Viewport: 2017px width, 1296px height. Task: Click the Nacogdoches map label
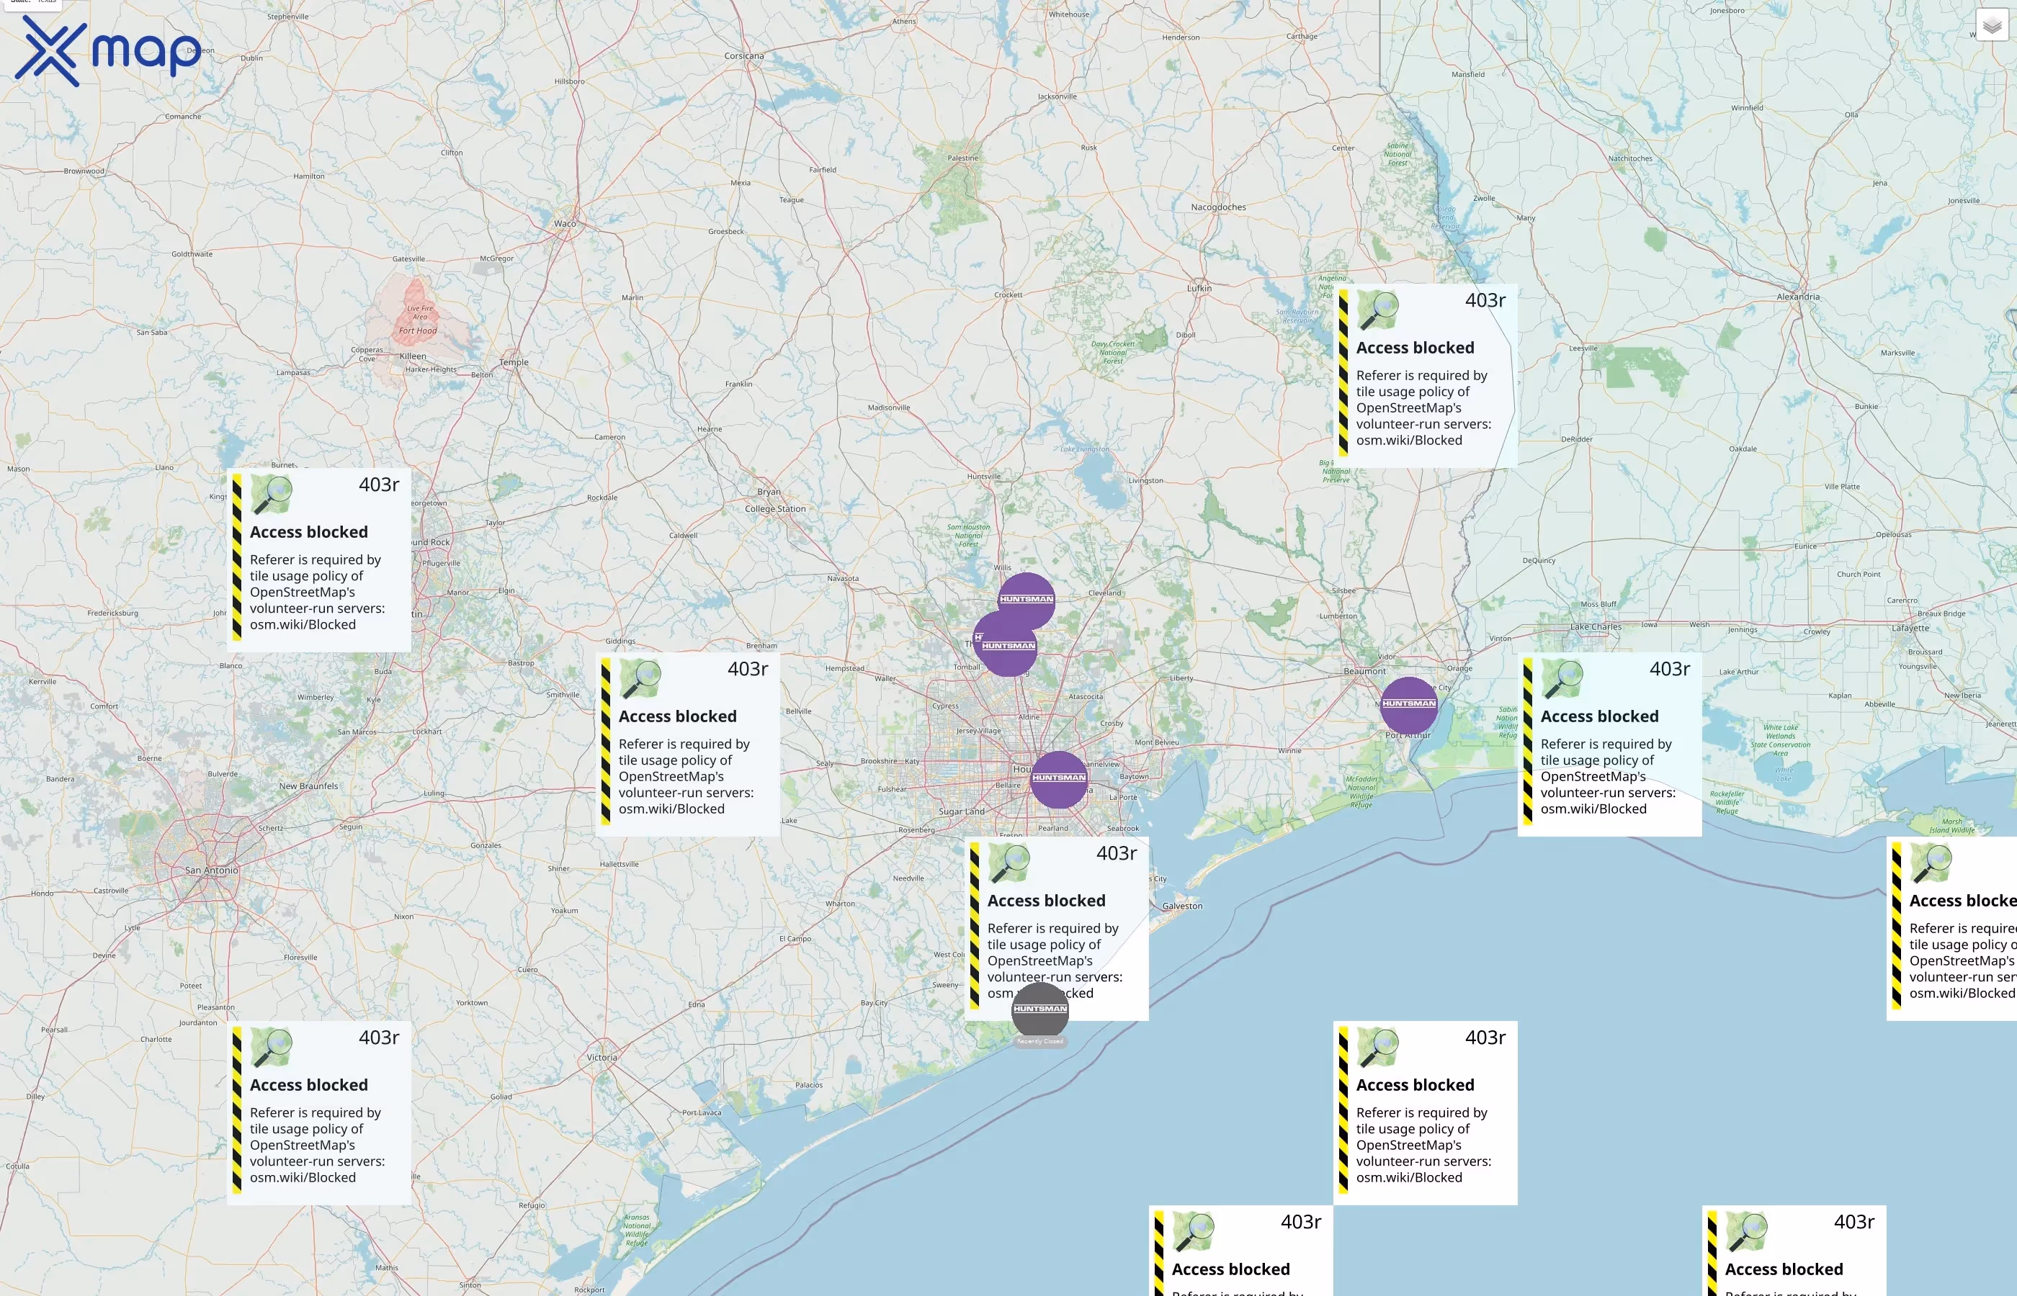point(1218,207)
